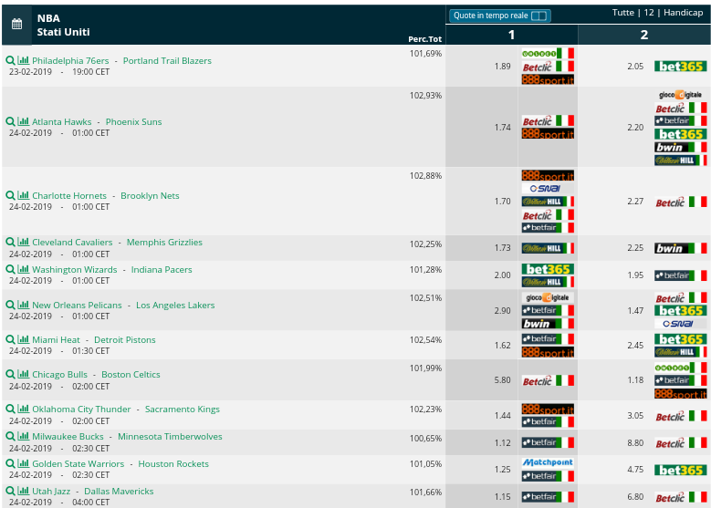Click Gioco Digitale logo on Pelicans row
The image size is (711, 508).
click(x=548, y=297)
